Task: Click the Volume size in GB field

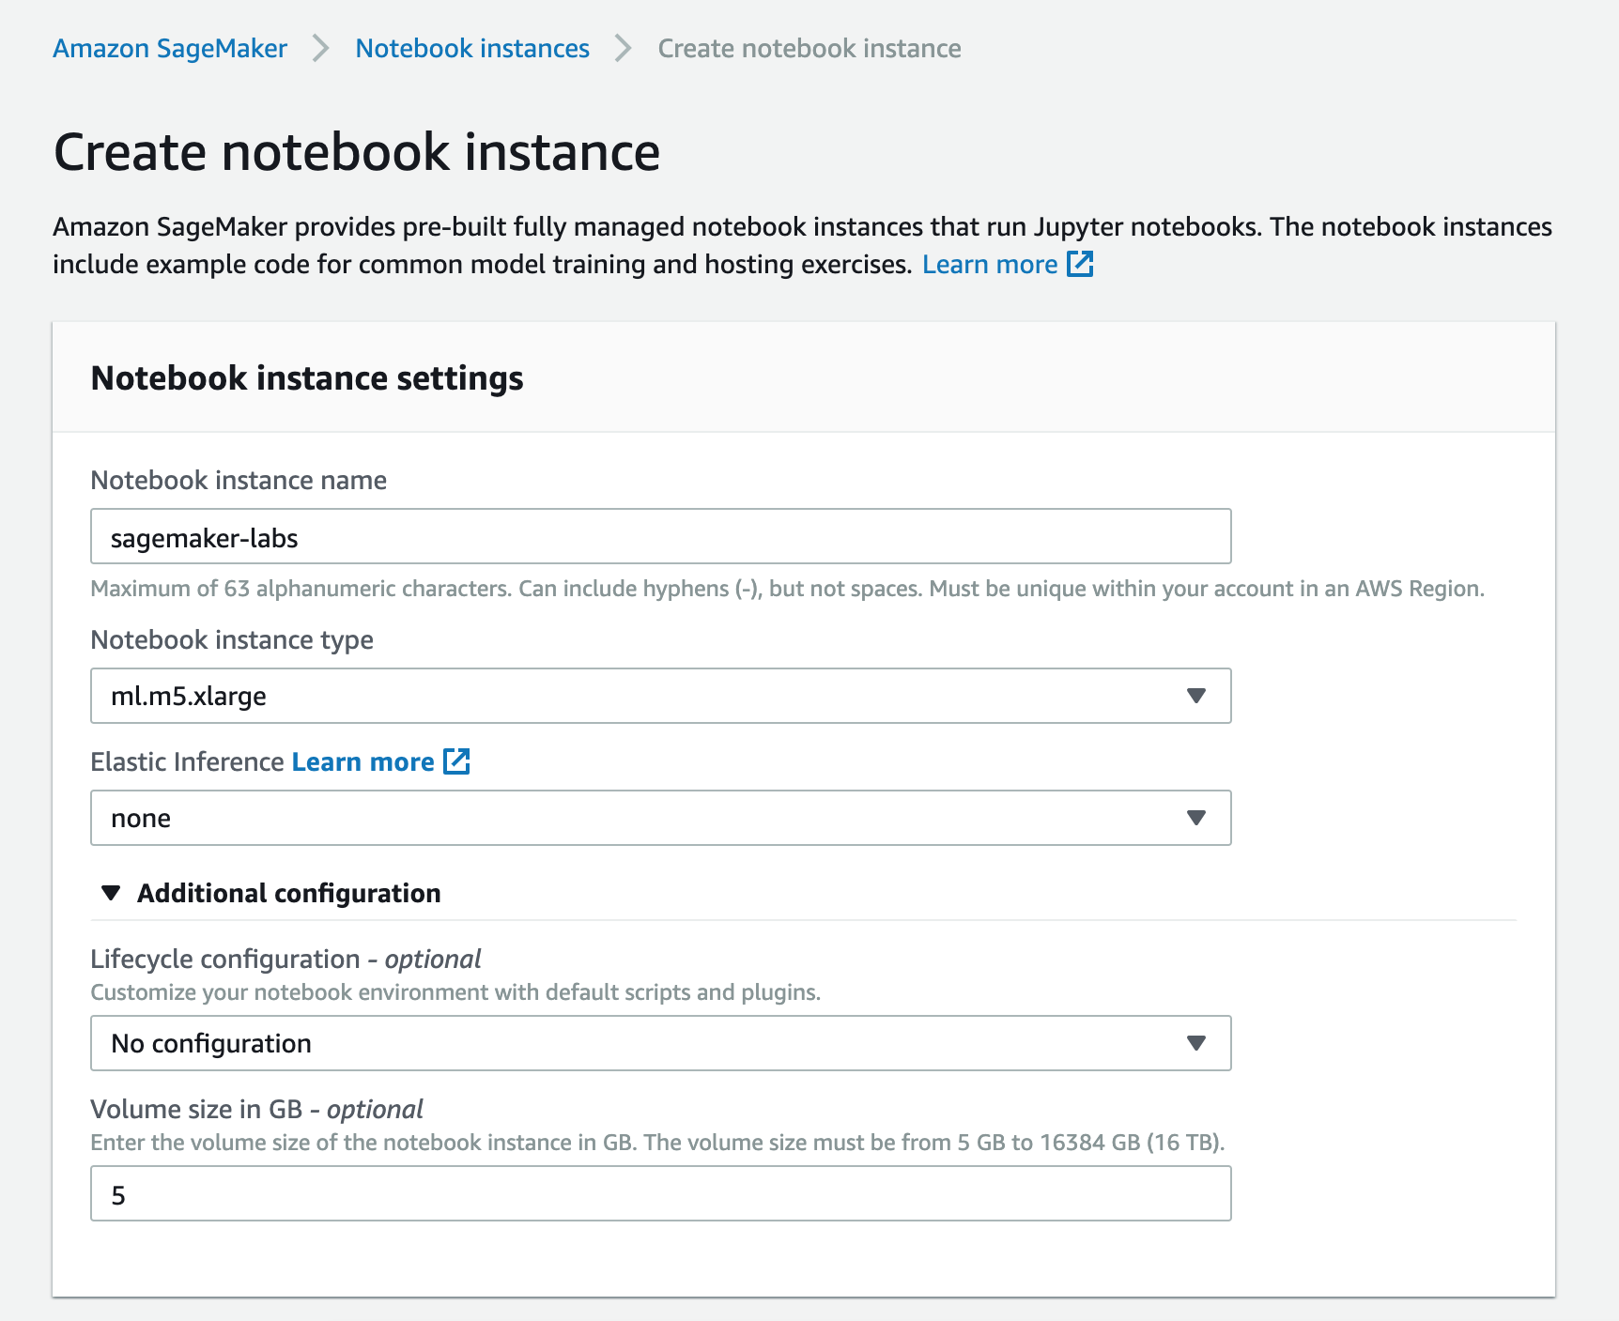Action: tap(661, 1193)
